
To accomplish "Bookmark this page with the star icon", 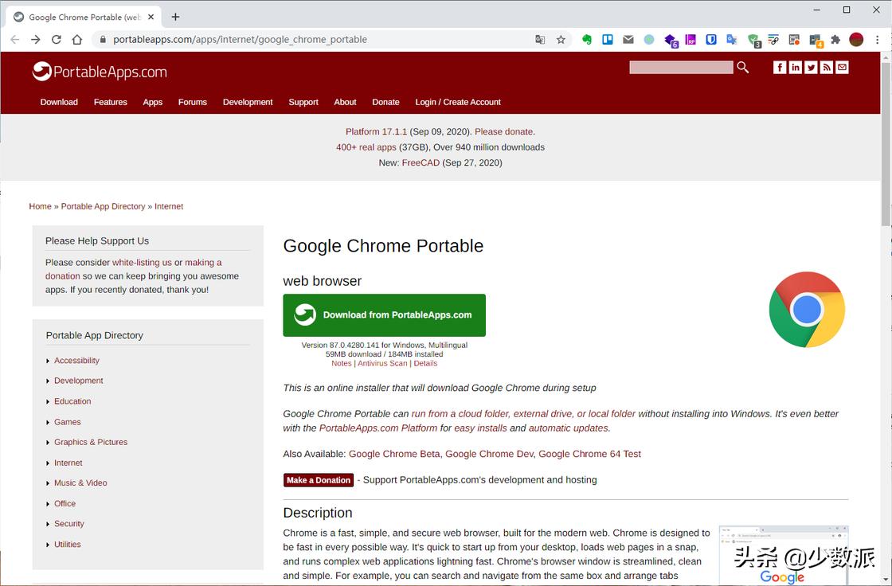I will click(561, 39).
